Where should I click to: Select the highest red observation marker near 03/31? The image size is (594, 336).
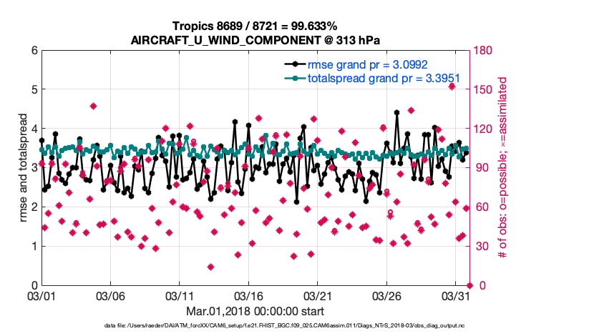[x=452, y=87]
